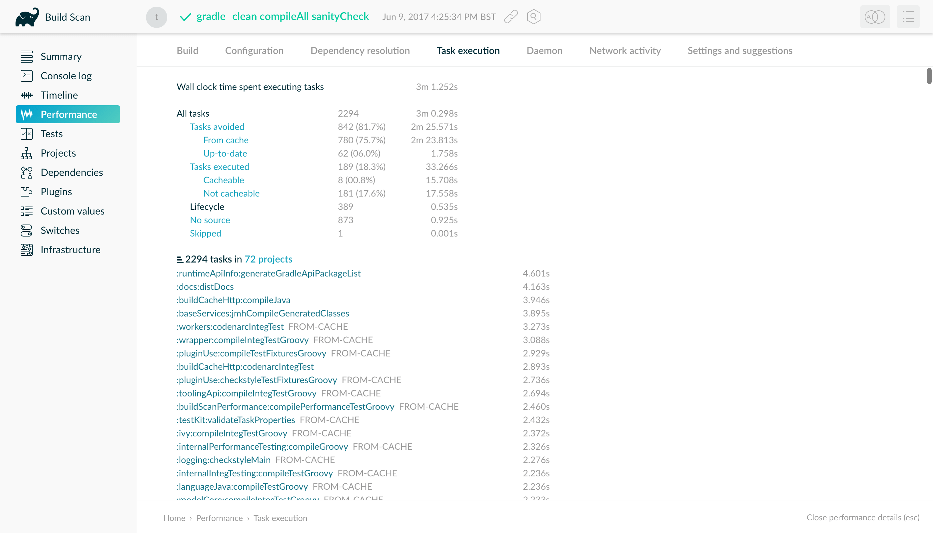Filter by Tasks avoided link
This screenshot has height=533, width=933.
coord(217,127)
